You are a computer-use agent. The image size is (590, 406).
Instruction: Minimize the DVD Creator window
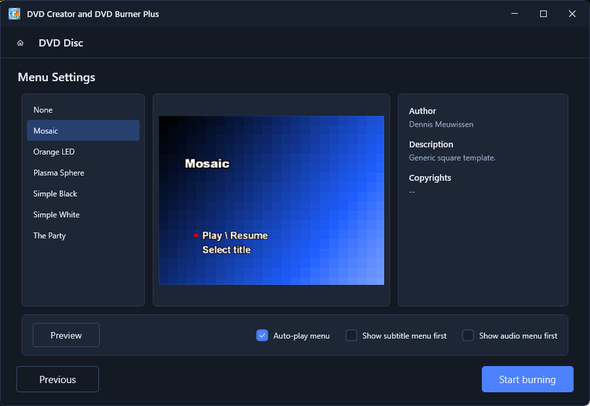(x=515, y=14)
